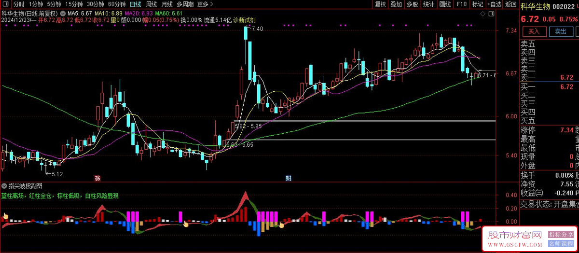The image size is (579, 253).
Task: Click 买一 bid level row
Action: click(550, 87)
